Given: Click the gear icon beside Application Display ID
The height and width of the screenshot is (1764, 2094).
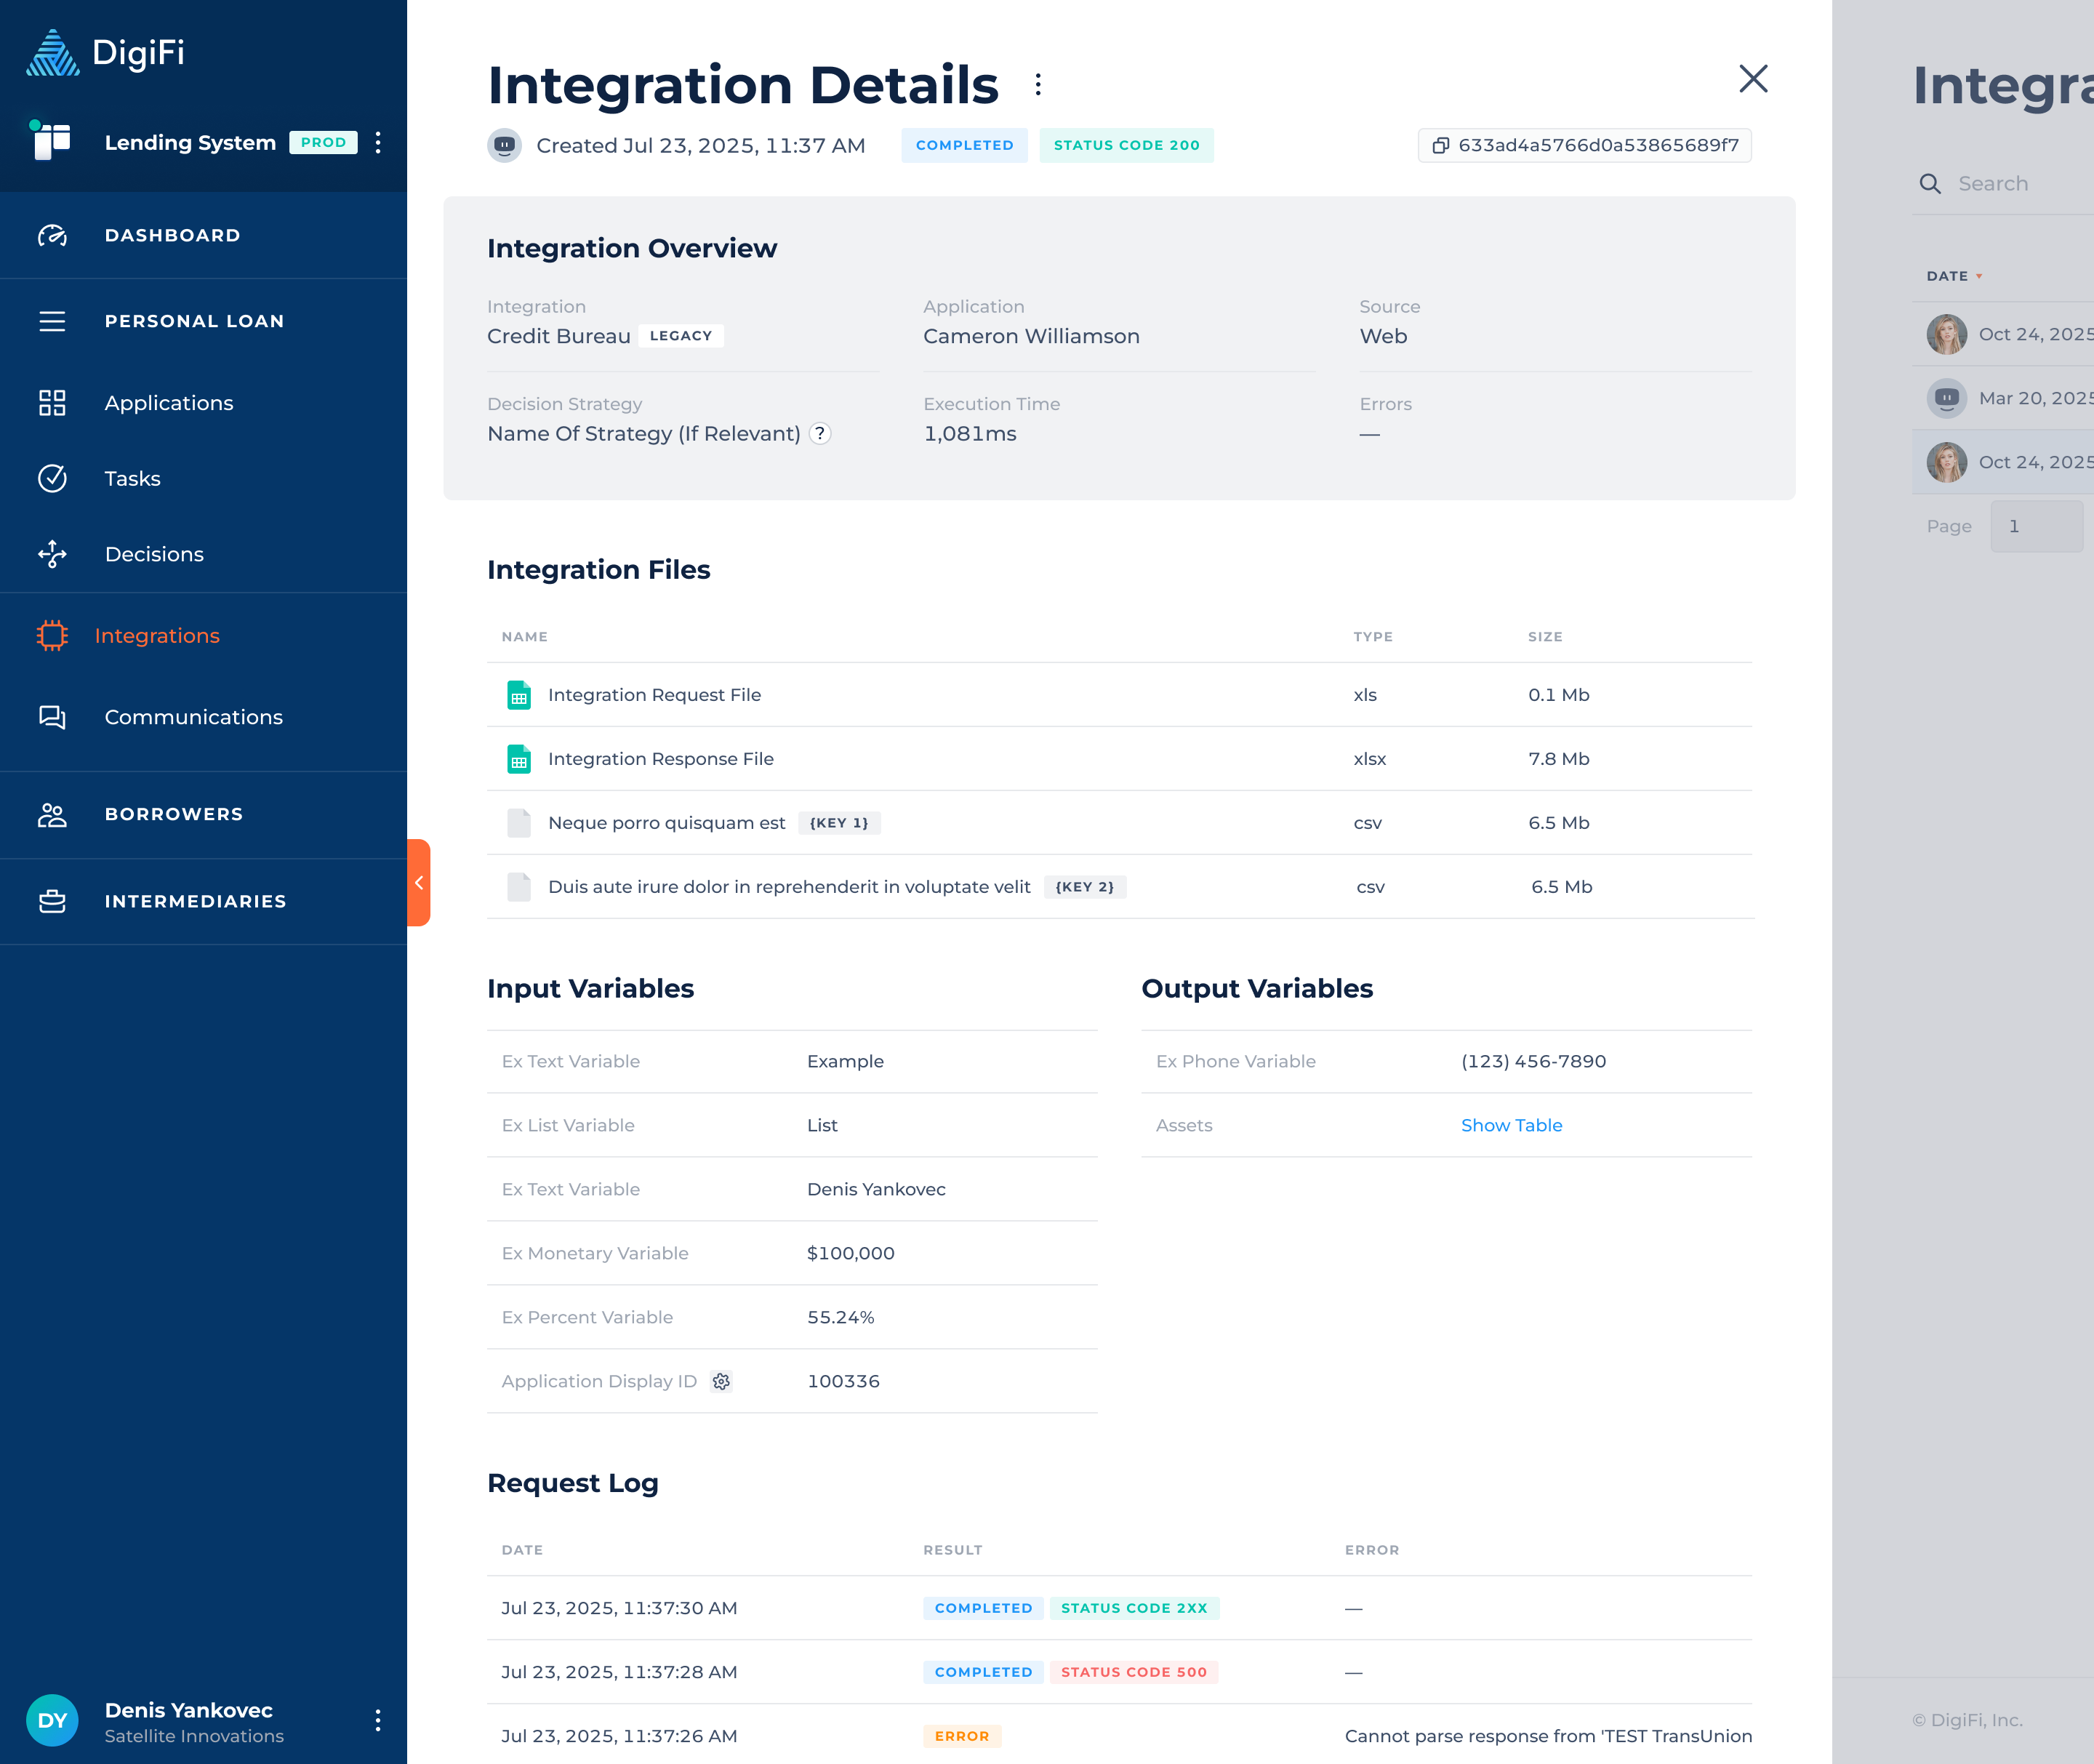Looking at the screenshot, I should pos(721,1381).
